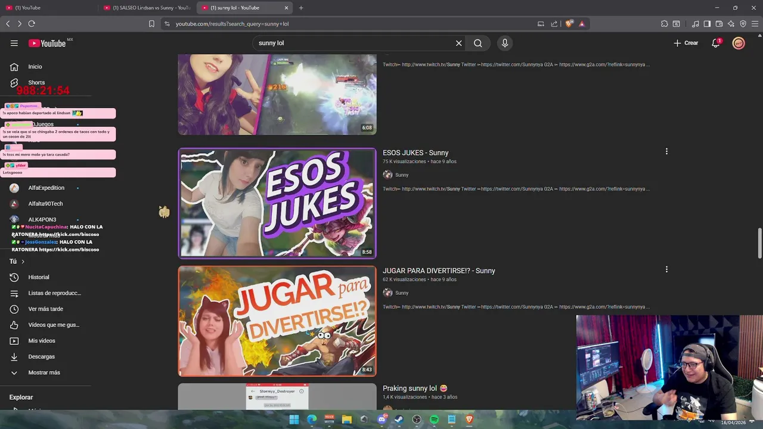The width and height of the screenshot is (763, 429).
Task: Expand the Tú section chevron
Action: pos(23,262)
